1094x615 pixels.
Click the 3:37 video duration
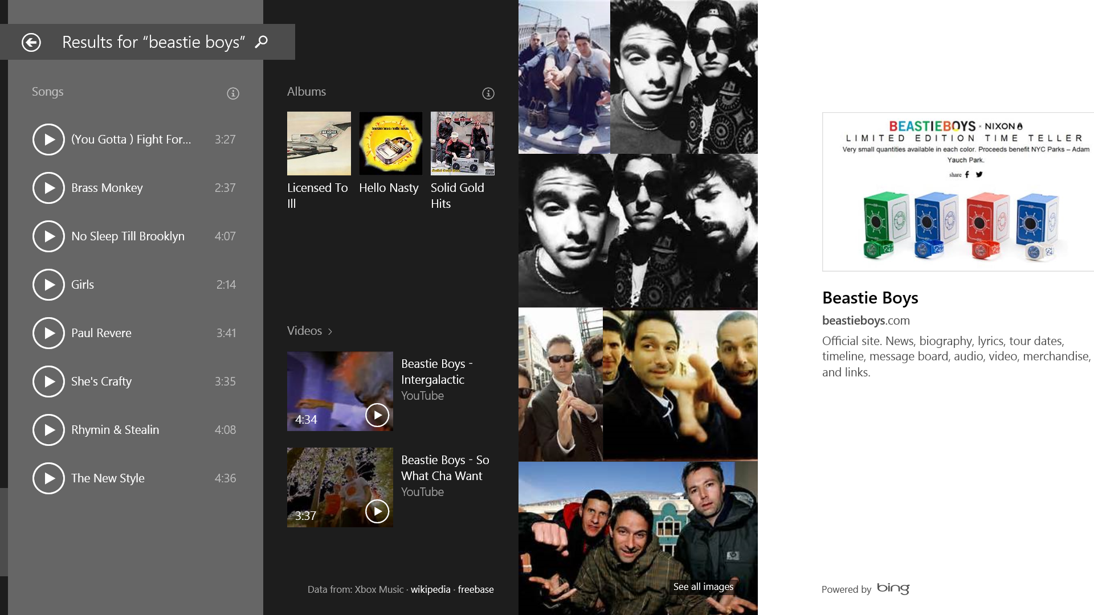pyautogui.click(x=305, y=516)
